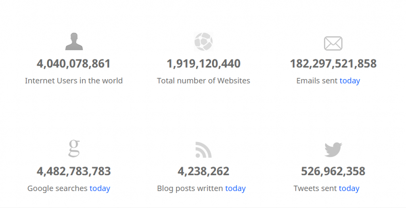Click 'Tweets sent' label text

(x=315, y=188)
